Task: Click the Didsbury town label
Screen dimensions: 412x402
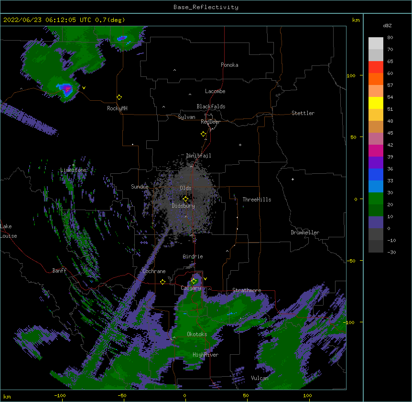Action: click(184, 206)
